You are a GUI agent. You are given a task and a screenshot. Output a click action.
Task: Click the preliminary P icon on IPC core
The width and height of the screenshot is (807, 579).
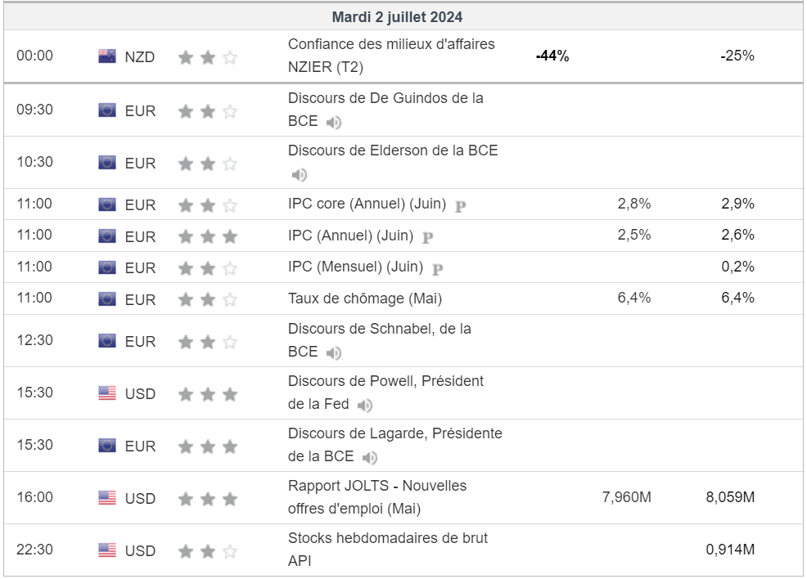coord(461,206)
